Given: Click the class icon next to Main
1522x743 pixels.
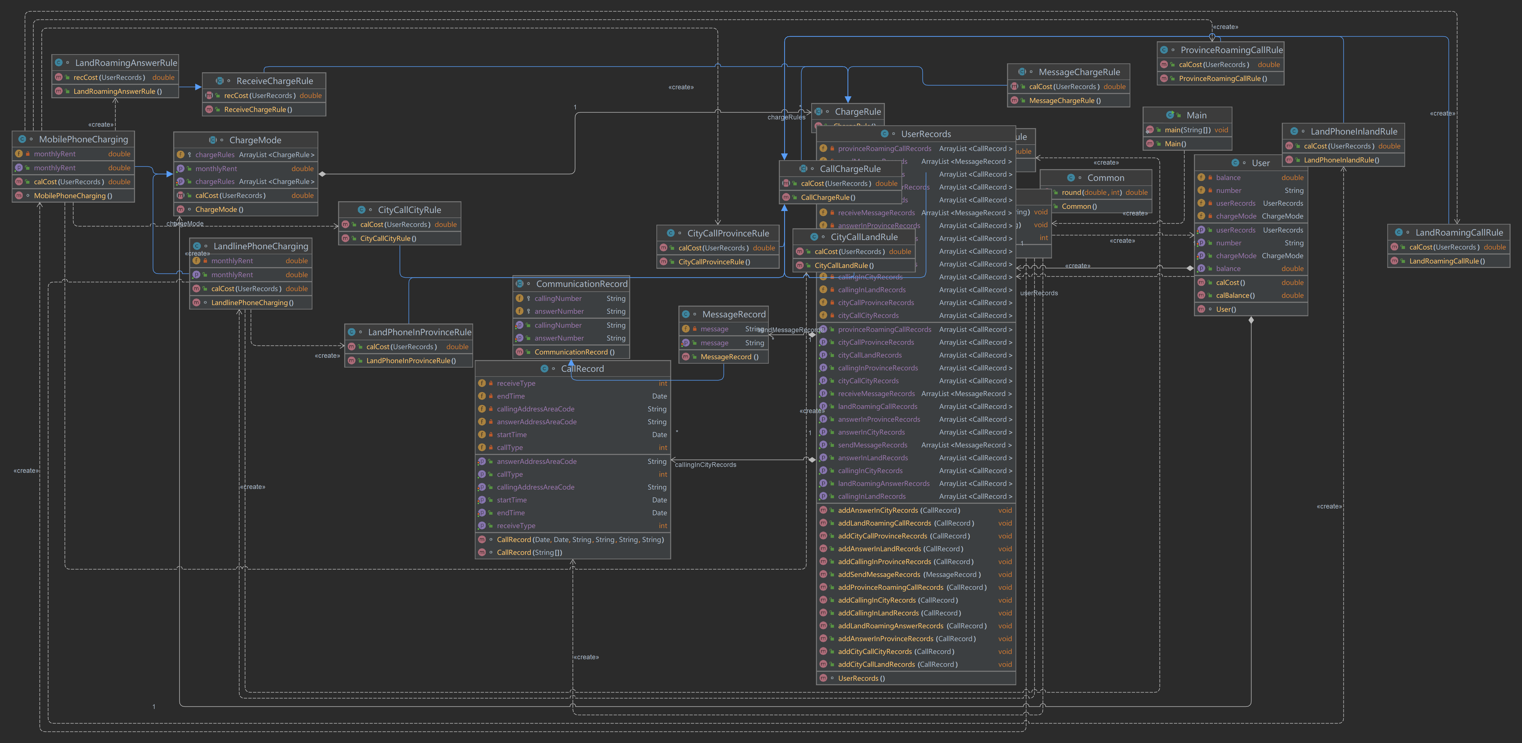Looking at the screenshot, I should pos(1170,115).
